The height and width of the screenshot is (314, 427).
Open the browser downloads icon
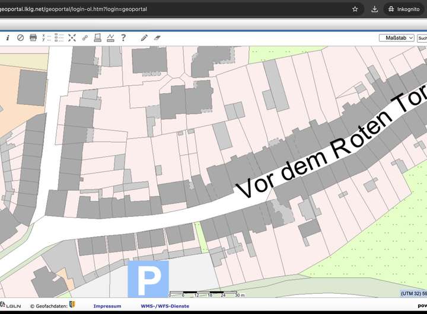[374, 9]
